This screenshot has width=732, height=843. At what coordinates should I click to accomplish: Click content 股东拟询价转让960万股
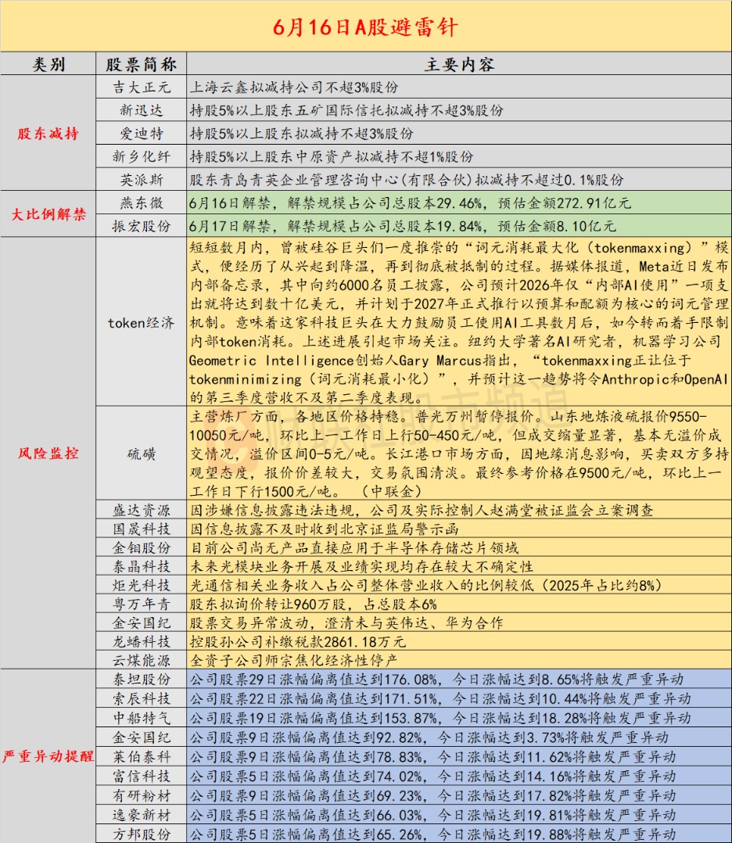click(x=313, y=604)
